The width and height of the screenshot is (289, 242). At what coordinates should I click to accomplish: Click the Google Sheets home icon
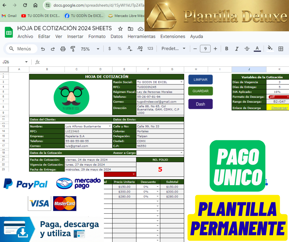9,33
